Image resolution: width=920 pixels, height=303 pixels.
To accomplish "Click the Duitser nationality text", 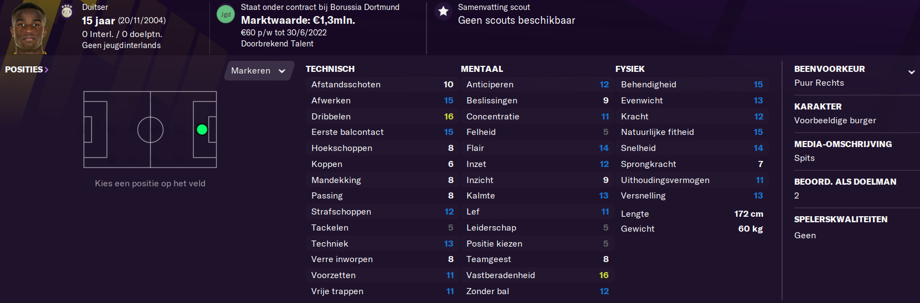I will (95, 7).
